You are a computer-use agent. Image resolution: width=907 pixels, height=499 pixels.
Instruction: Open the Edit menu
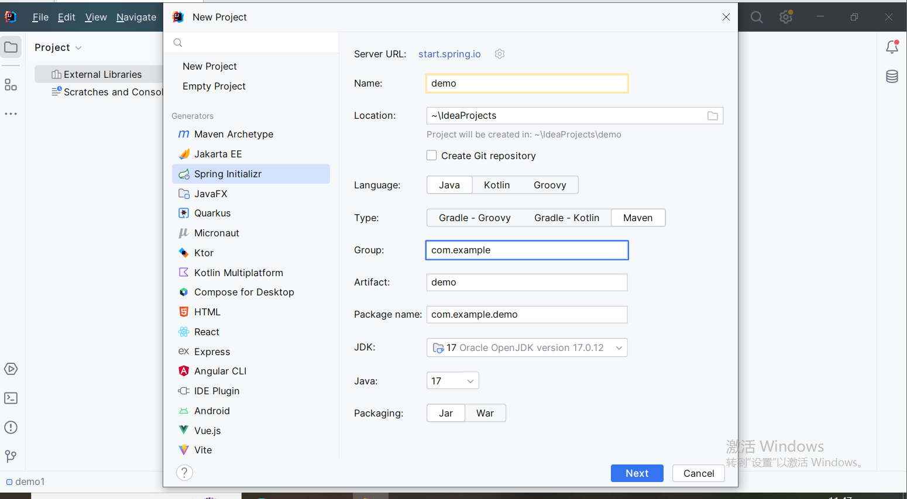67,18
